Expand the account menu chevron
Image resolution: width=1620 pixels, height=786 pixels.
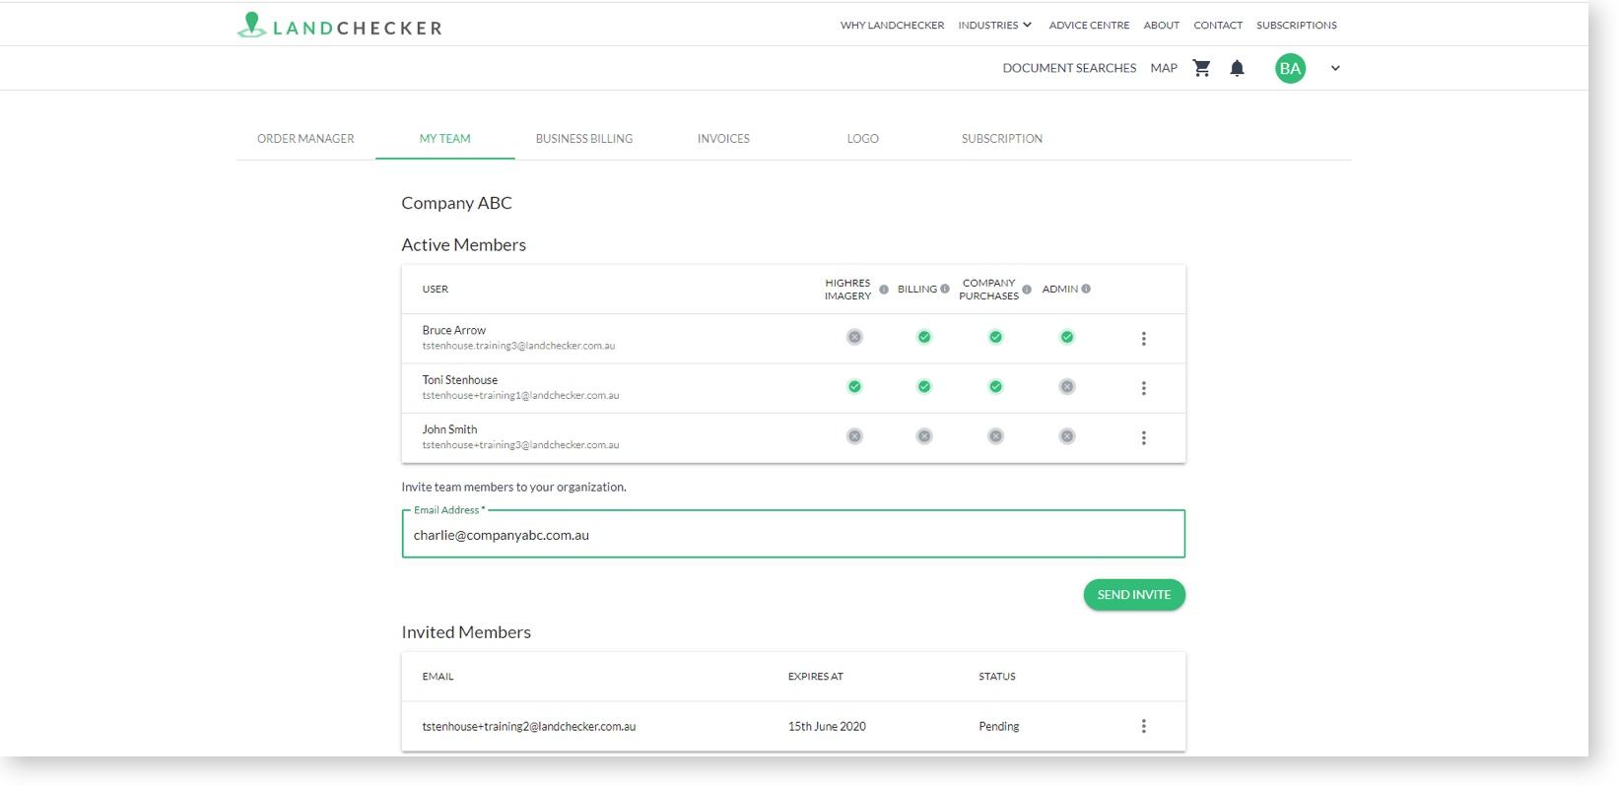tap(1335, 68)
